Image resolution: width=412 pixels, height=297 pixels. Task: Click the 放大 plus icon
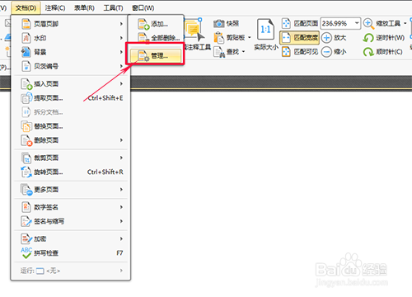click(x=326, y=38)
